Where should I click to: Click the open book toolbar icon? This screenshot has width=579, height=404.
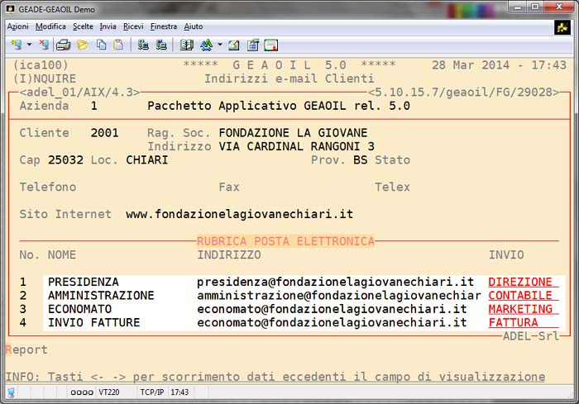[x=186, y=45]
